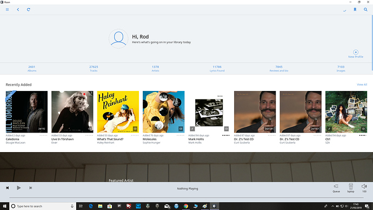Open the Caledonia album cover

(x=26, y=111)
